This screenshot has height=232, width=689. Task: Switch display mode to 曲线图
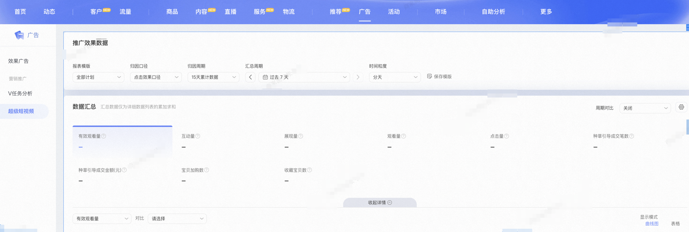(652, 223)
